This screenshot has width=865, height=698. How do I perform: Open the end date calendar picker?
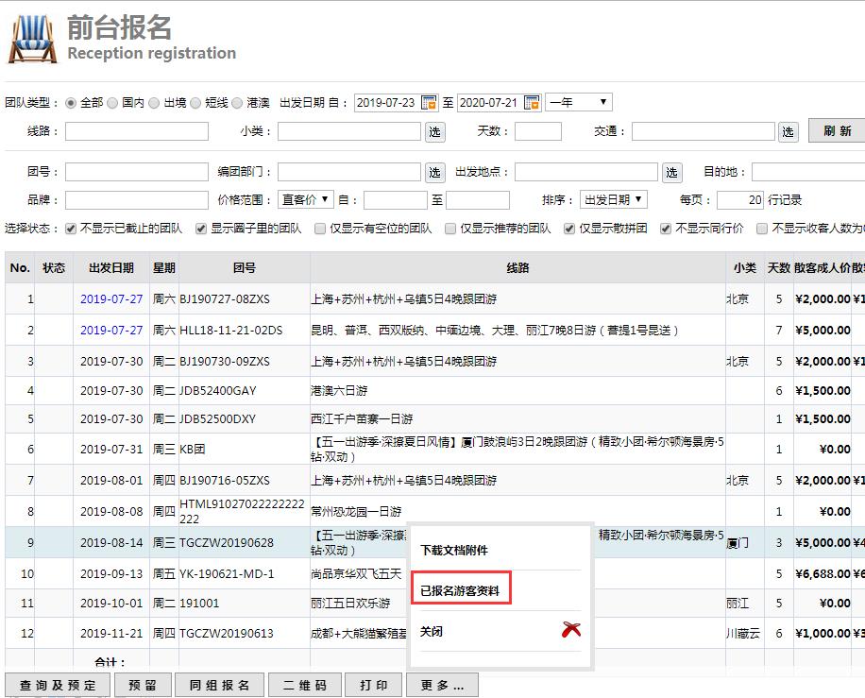(532, 102)
